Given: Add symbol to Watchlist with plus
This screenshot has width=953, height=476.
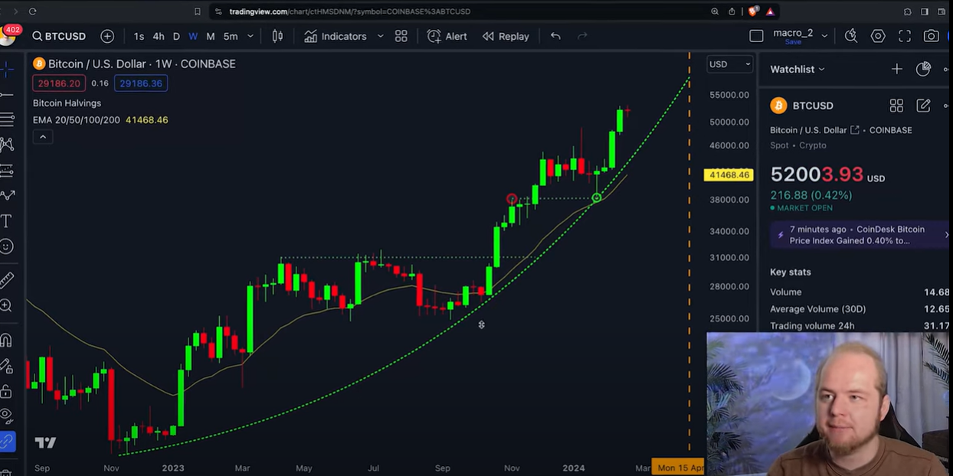Looking at the screenshot, I should (896, 69).
